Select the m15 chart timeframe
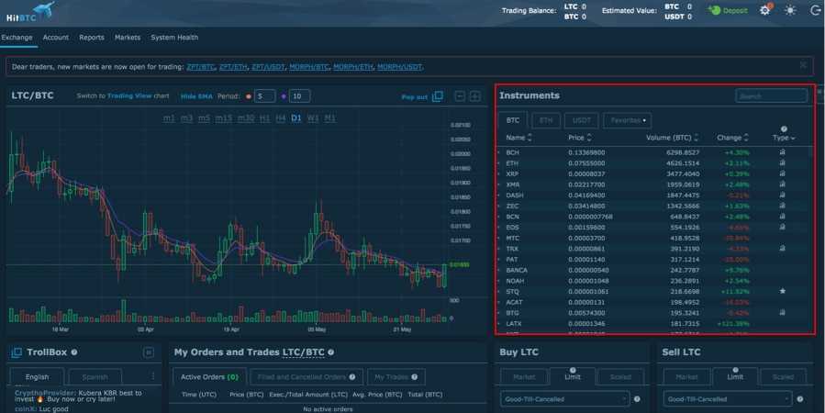The width and height of the screenshot is (825, 413). click(224, 117)
